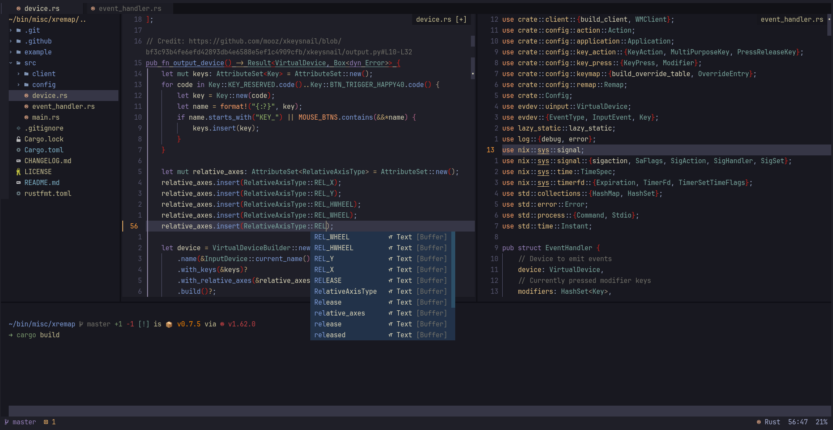The width and height of the screenshot is (833, 430).
Task: Click the diagnostics warning icon in status bar
Action: 46,422
